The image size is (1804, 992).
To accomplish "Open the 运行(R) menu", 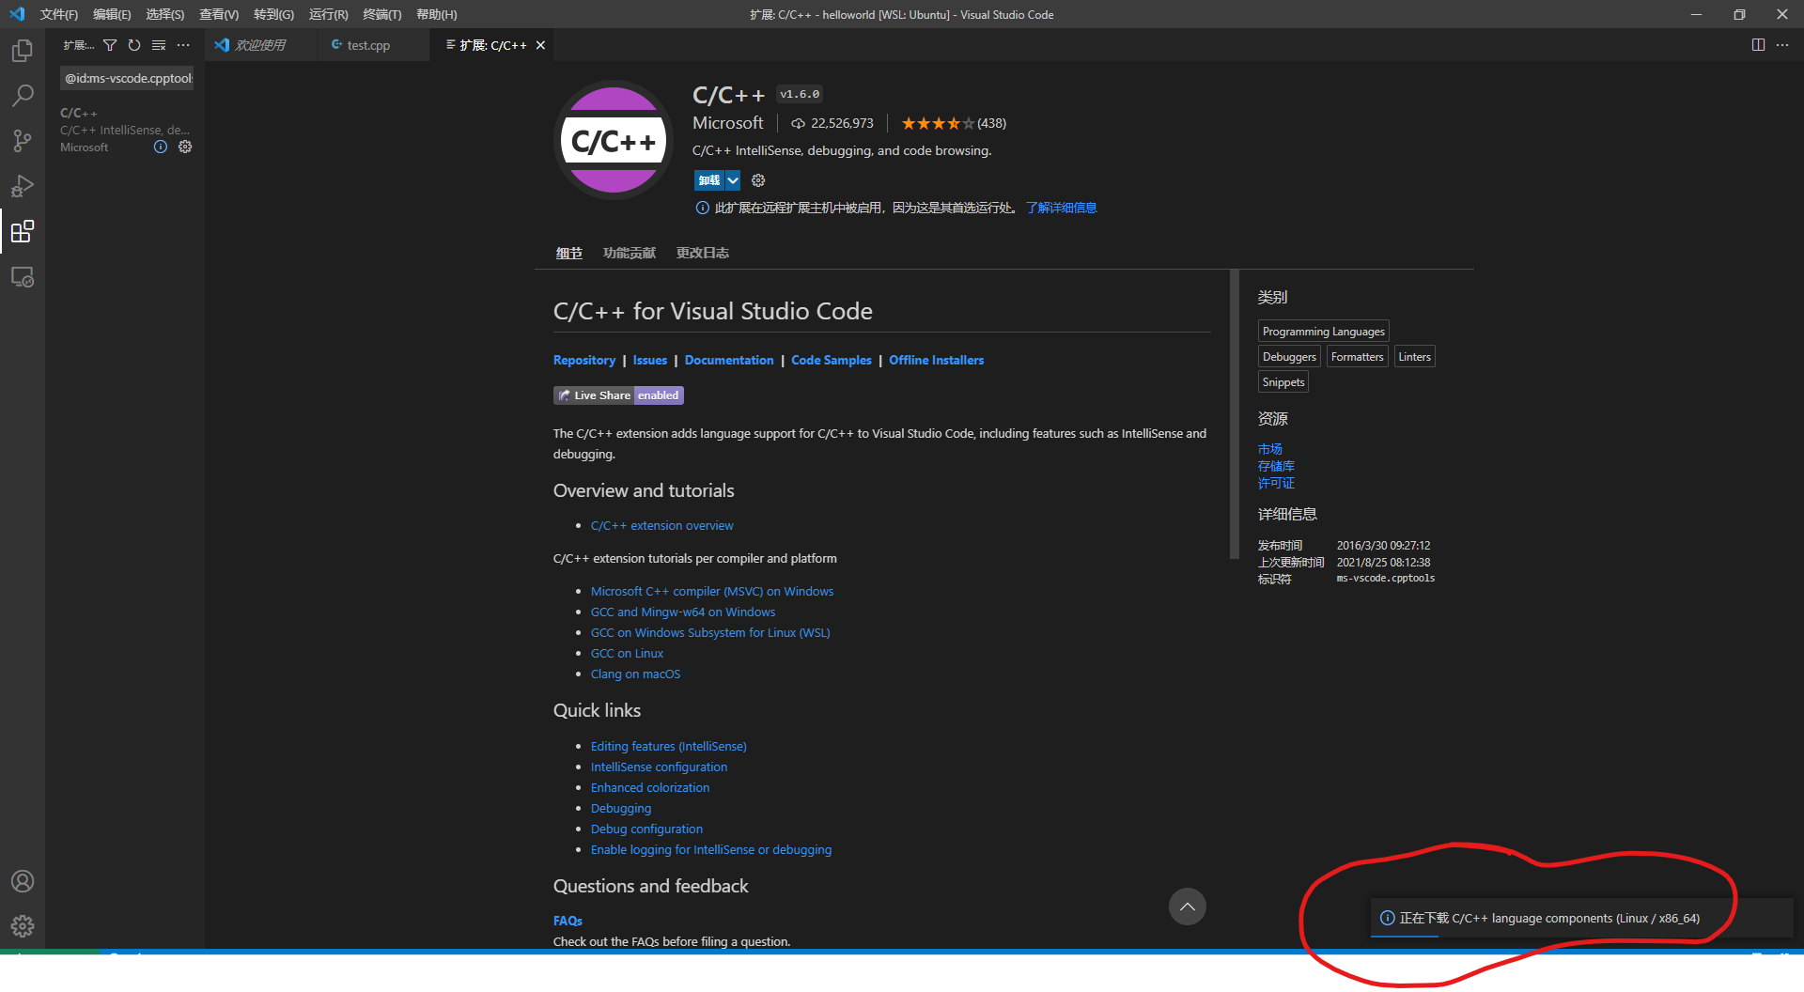I will (x=328, y=14).
